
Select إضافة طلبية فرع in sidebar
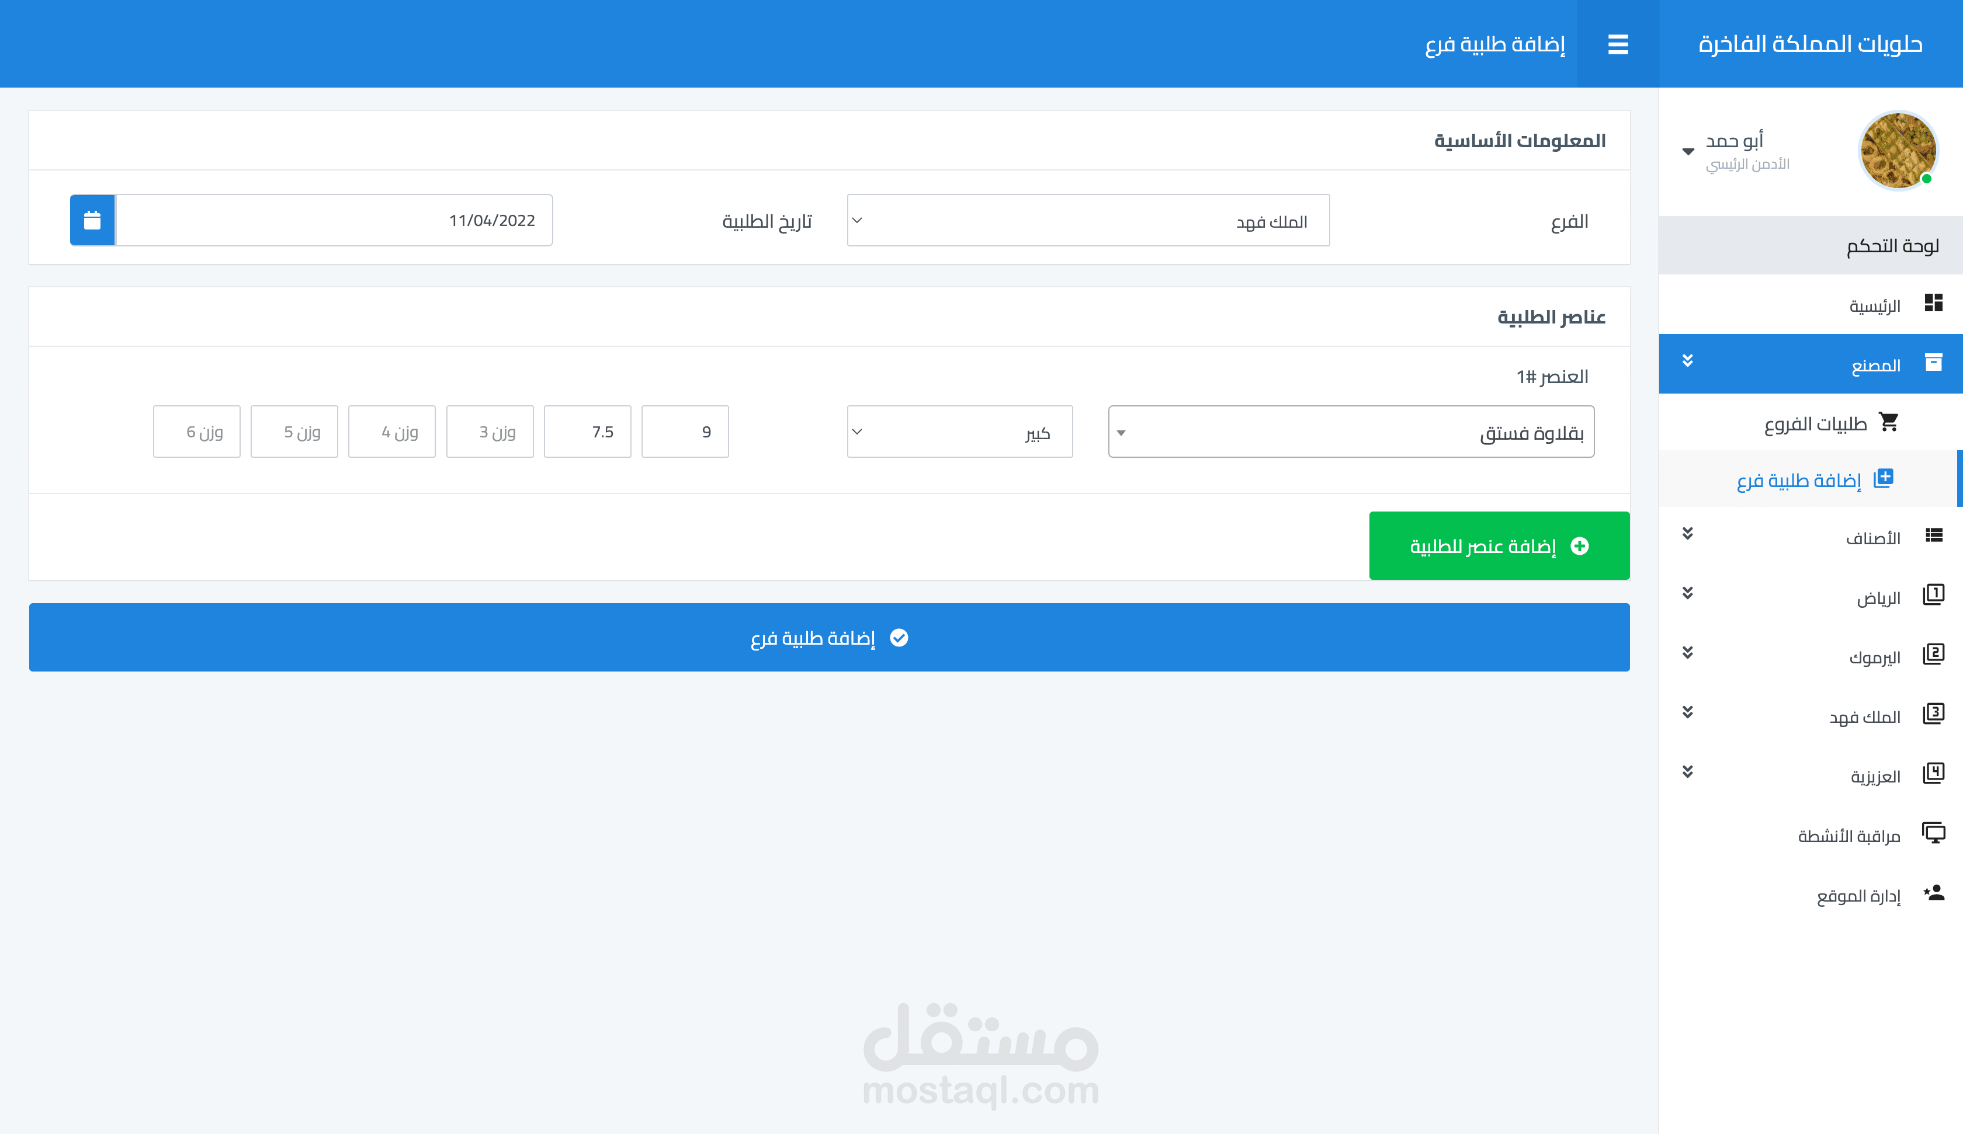pos(1799,480)
